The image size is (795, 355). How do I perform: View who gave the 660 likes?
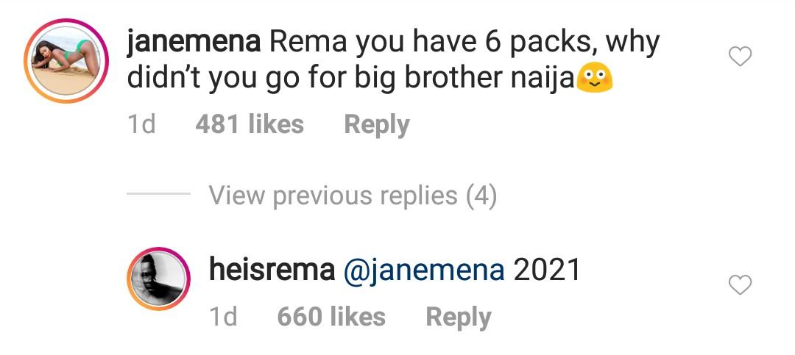pyautogui.click(x=331, y=317)
